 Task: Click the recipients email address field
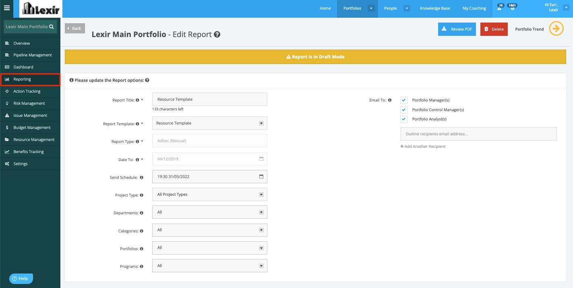pyautogui.click(x=478, y=134)
